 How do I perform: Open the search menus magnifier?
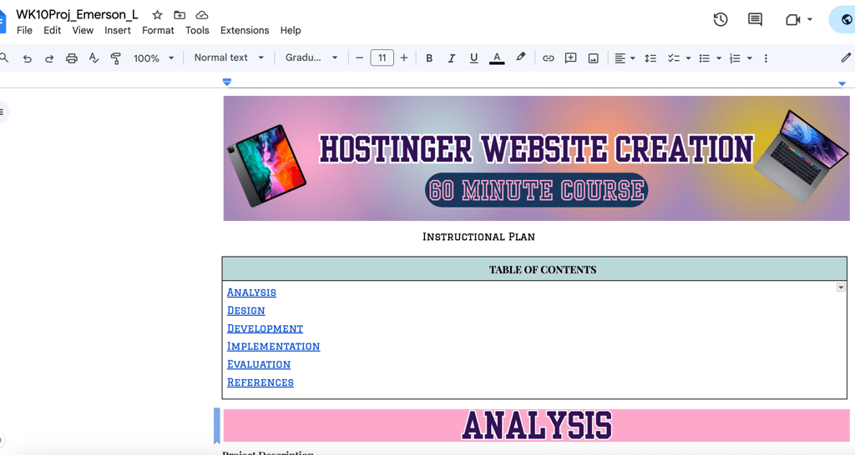pyautogui.click(x=3, y=57)
